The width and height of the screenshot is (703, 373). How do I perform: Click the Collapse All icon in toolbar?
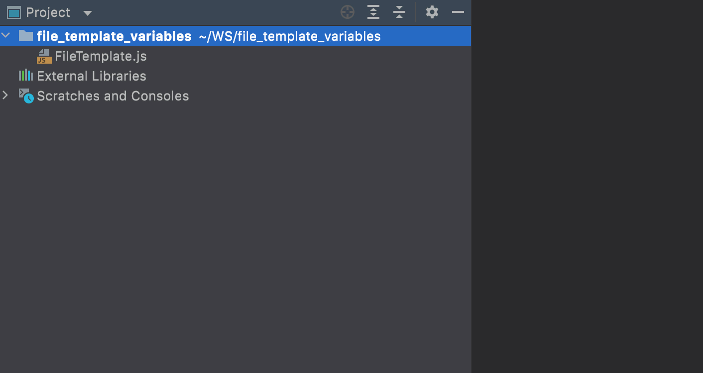point(399,12)
